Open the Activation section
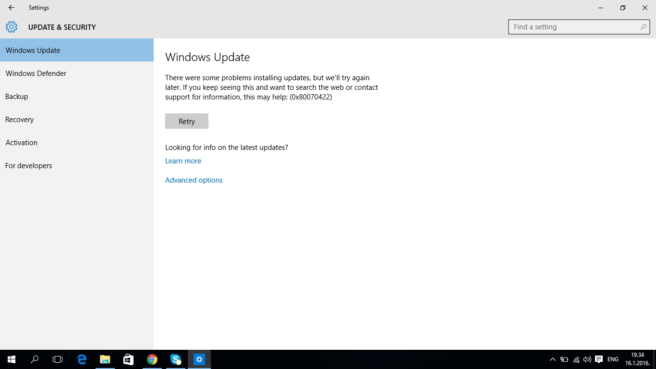Viewport: 656px width, 369px height. tap(77, 142)
